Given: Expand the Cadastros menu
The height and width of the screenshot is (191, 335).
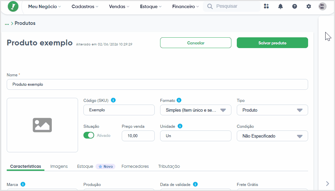Looking at the screenshot, I should tap(85, 7).
